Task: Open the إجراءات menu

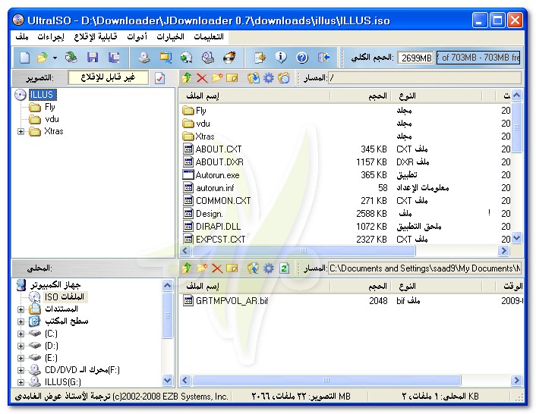Action: point(51,36)
